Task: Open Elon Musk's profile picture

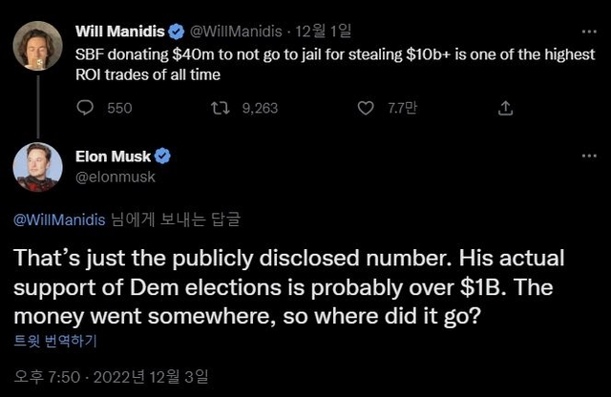Action: [38, 168]
